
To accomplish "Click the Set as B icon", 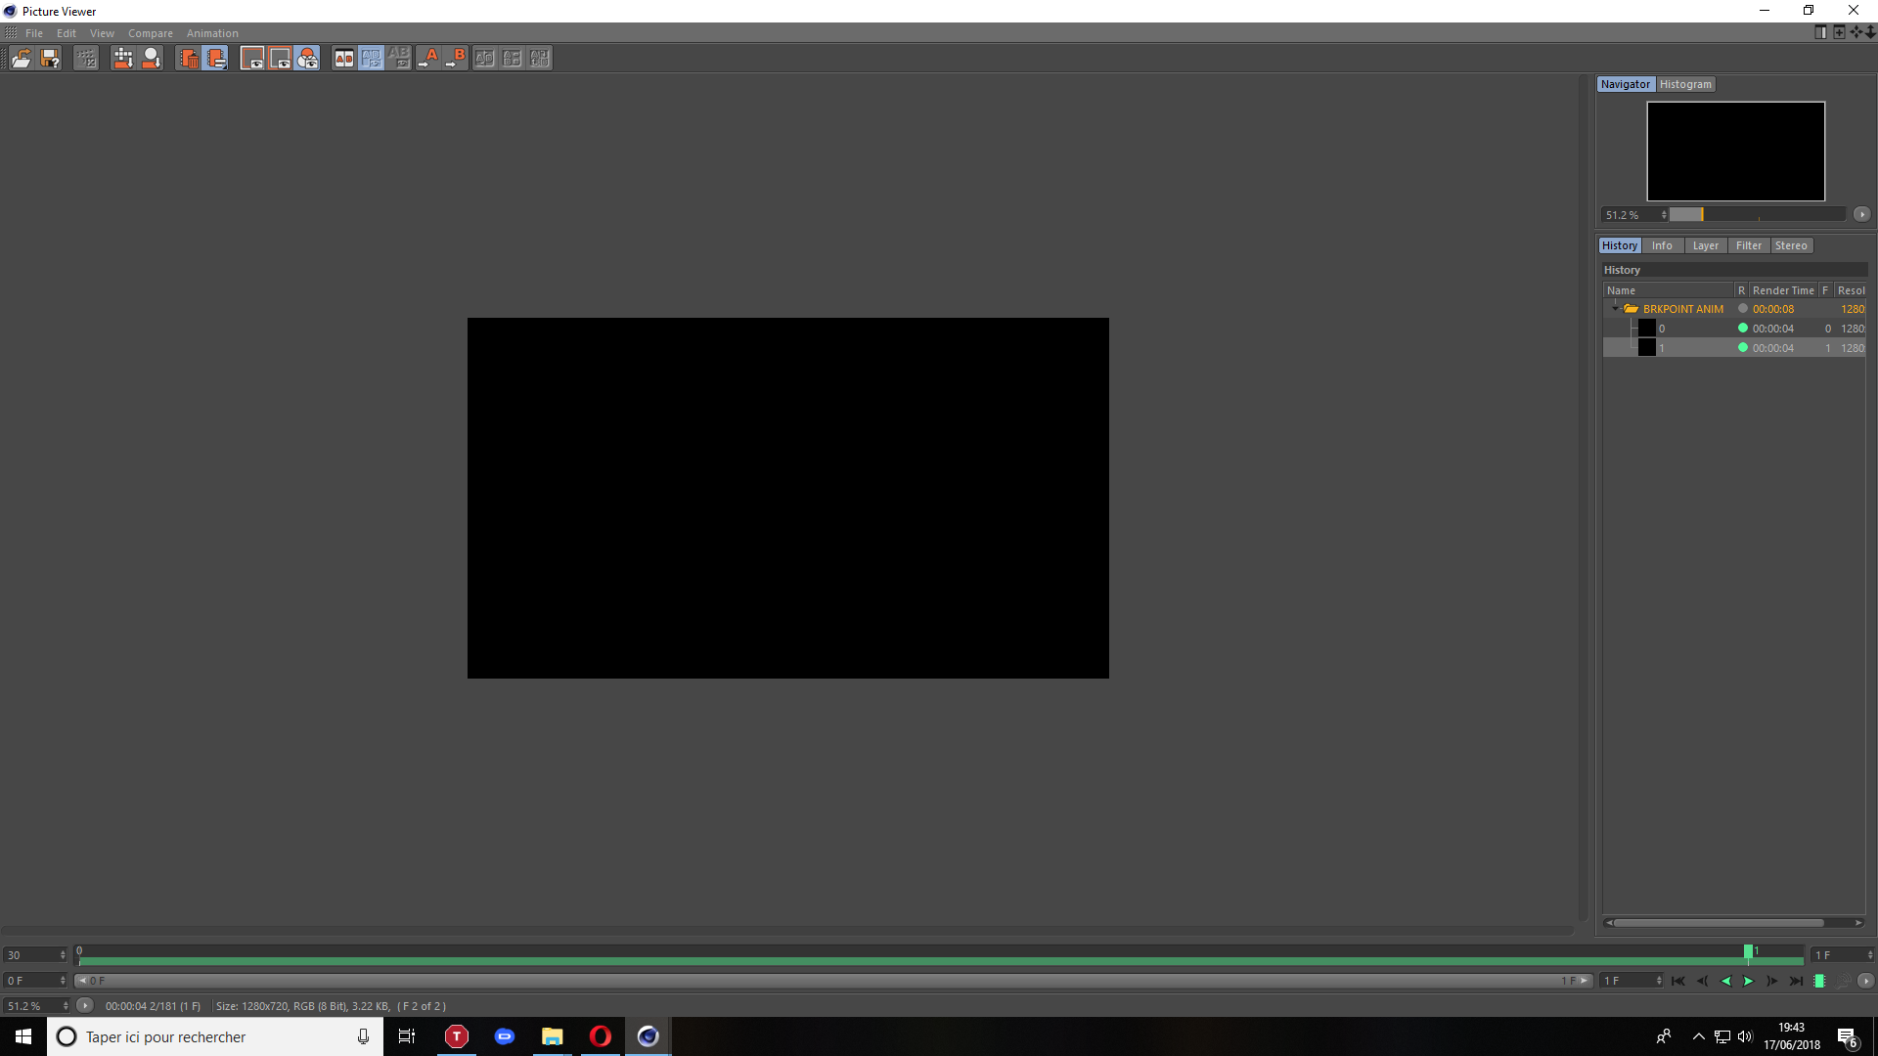I will (x=456, y=59).
